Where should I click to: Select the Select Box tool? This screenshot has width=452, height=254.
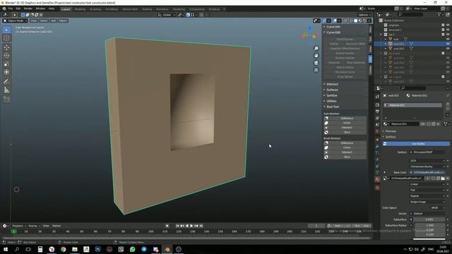coord(6,30)
